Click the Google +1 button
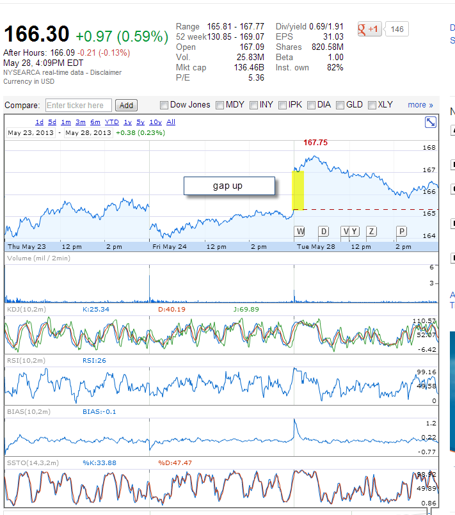 [x=370, y=29]
